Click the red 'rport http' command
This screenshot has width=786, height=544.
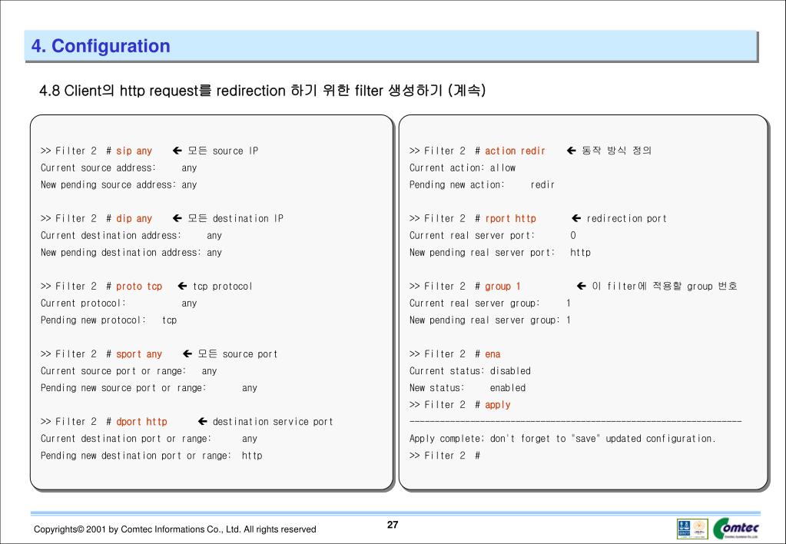coord(510,219)
